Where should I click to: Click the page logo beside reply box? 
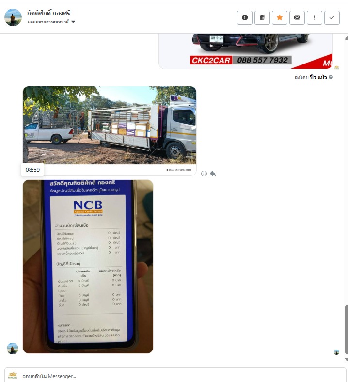(13, 375)
